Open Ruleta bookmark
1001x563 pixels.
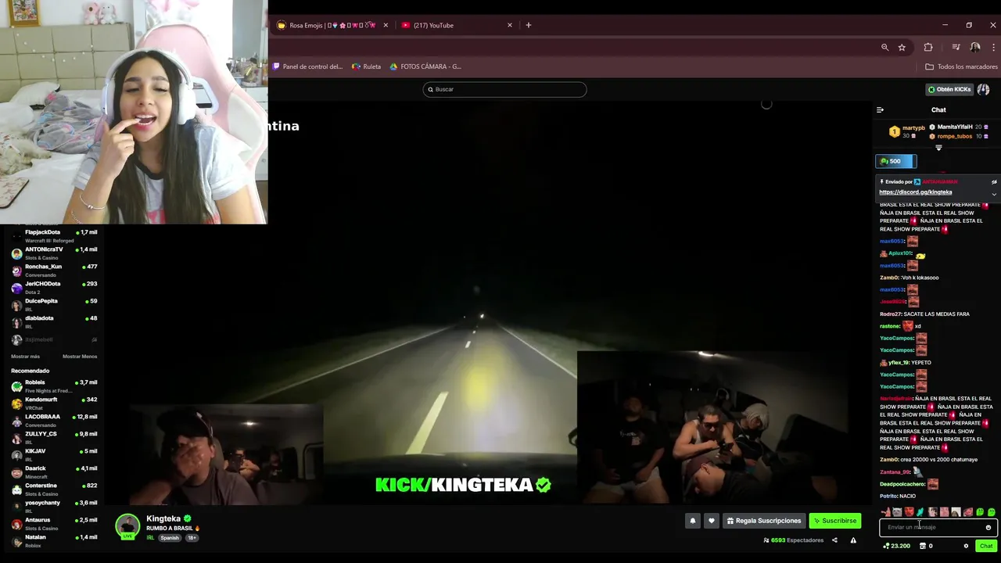(367, 66)
